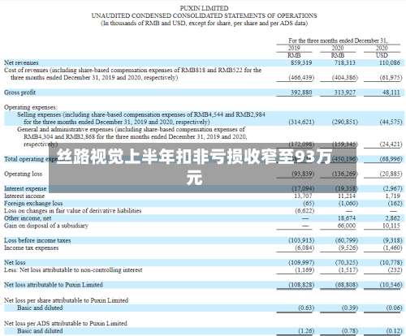Screen dimensions: 406x336
Task: Click the Cost of revenues description text
Action: pyautogui.click(x=132, y=74)
